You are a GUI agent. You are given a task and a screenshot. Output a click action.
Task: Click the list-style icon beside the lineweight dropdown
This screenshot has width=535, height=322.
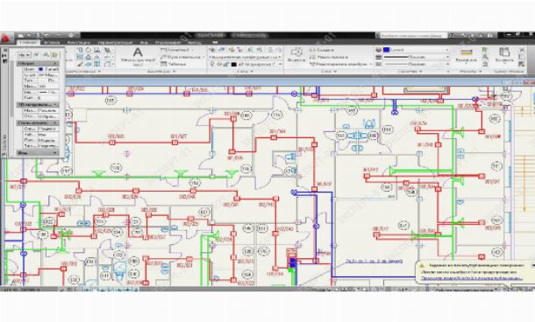point(378,57)
